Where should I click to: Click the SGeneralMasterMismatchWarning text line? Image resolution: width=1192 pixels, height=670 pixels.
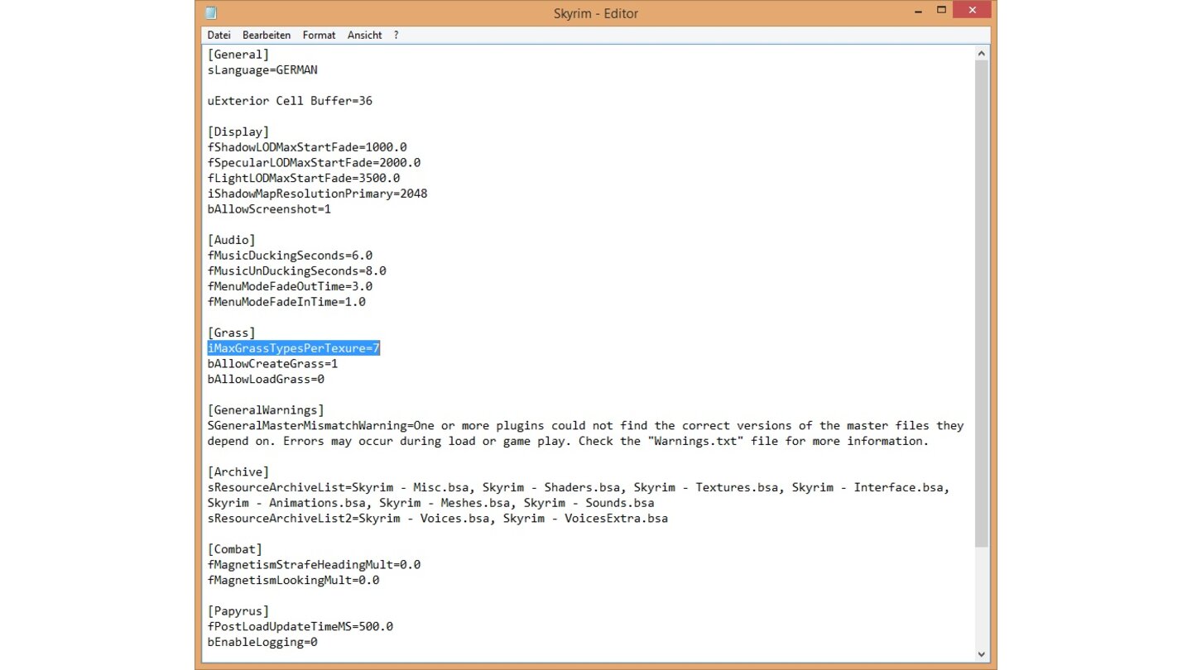pos(585,433)
